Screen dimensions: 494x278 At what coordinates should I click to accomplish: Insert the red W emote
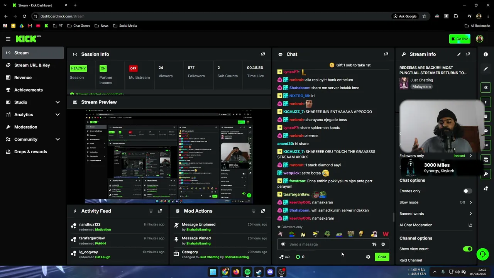pos(386,234)
